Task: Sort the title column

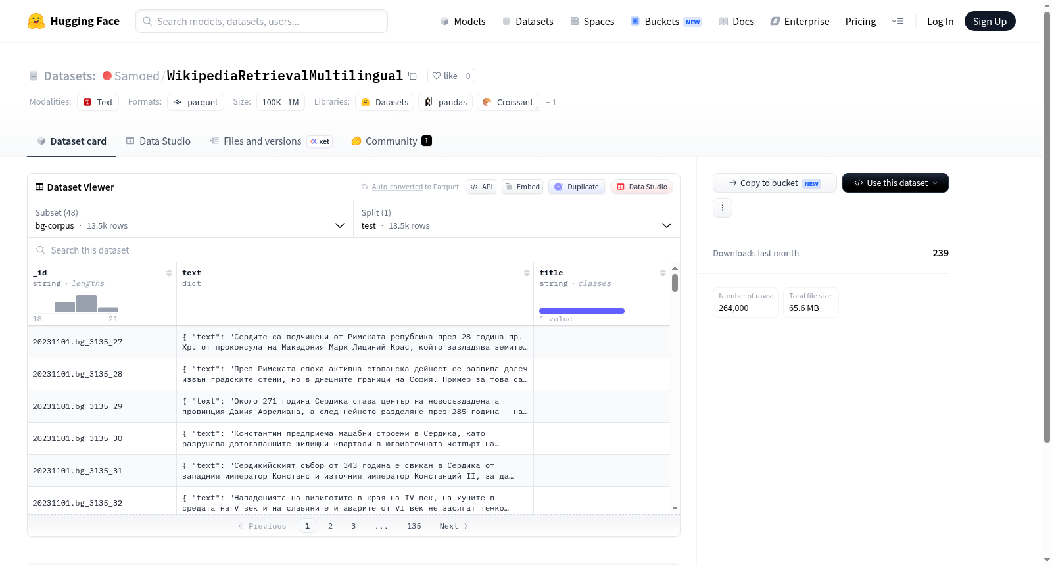Action: 663,273
